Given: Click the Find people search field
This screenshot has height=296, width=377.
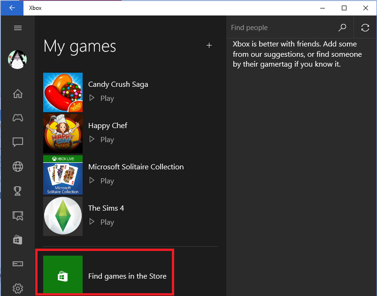Looking at the screenshot, I should pyautogui.click(x=272, y=27).
